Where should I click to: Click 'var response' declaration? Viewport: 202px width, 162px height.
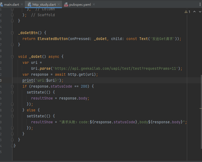35,74
